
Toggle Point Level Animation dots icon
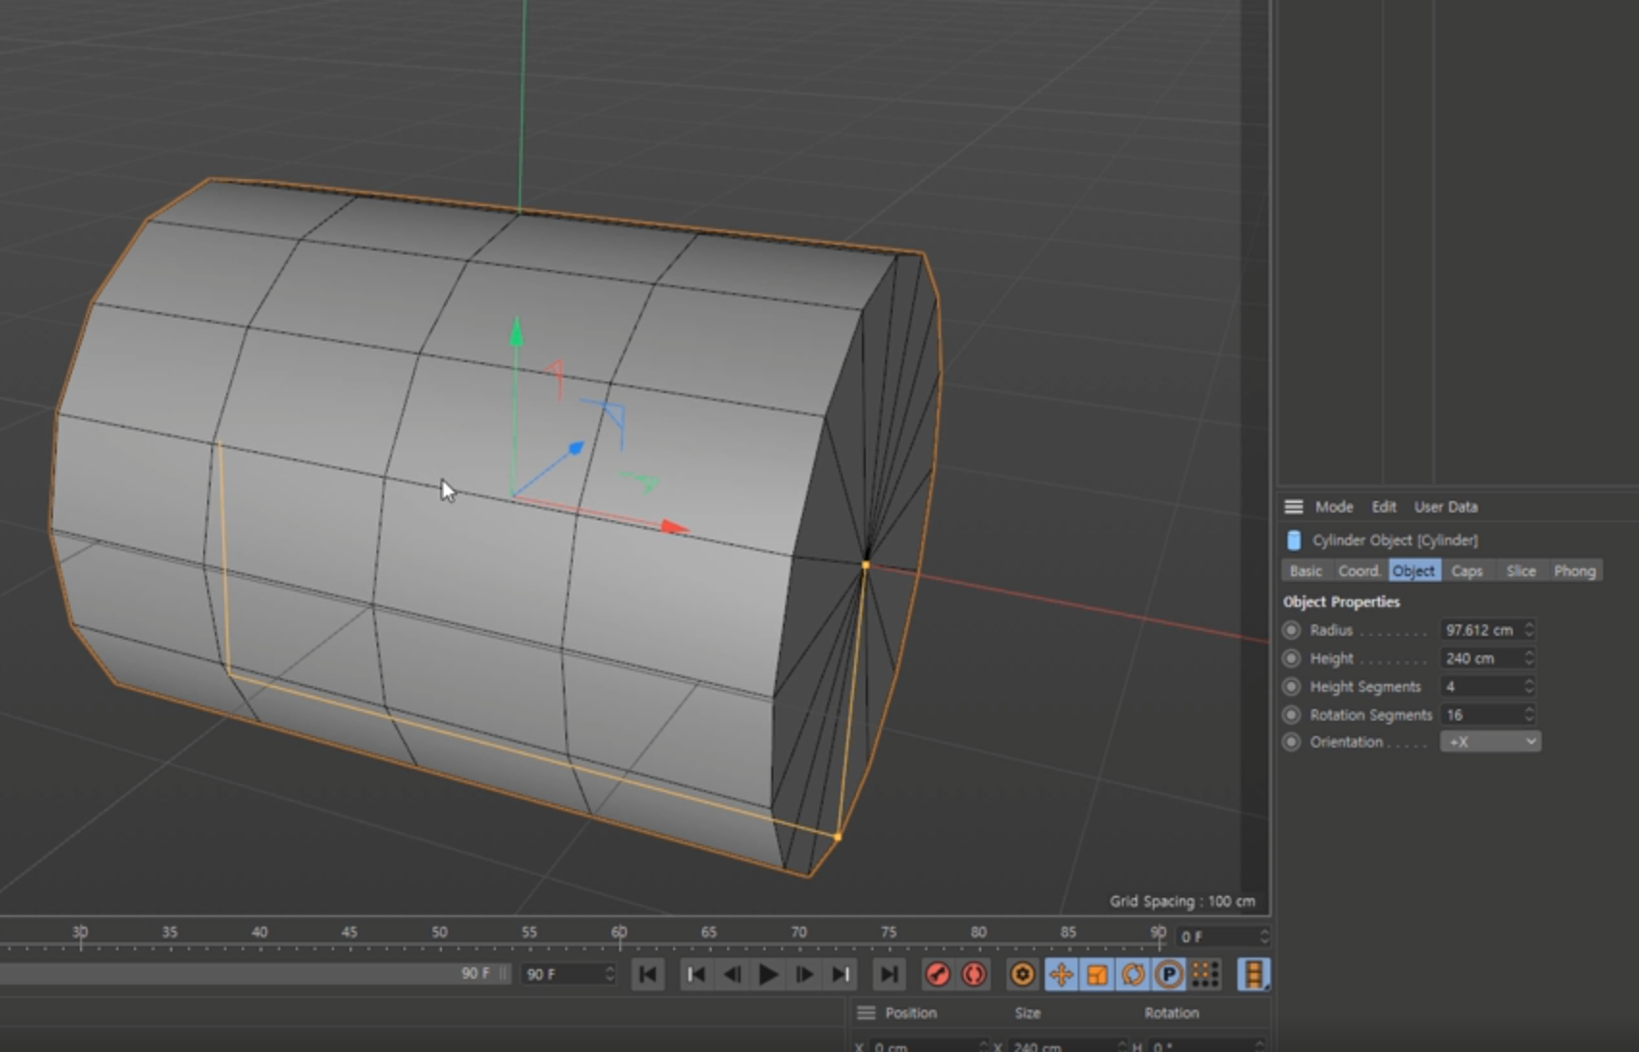coord(1205,974)
